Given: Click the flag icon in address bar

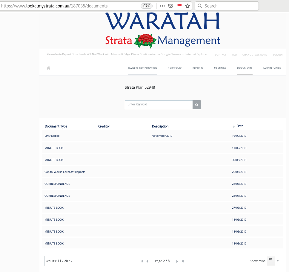Looking at the screenshot, I should [179, 5].
